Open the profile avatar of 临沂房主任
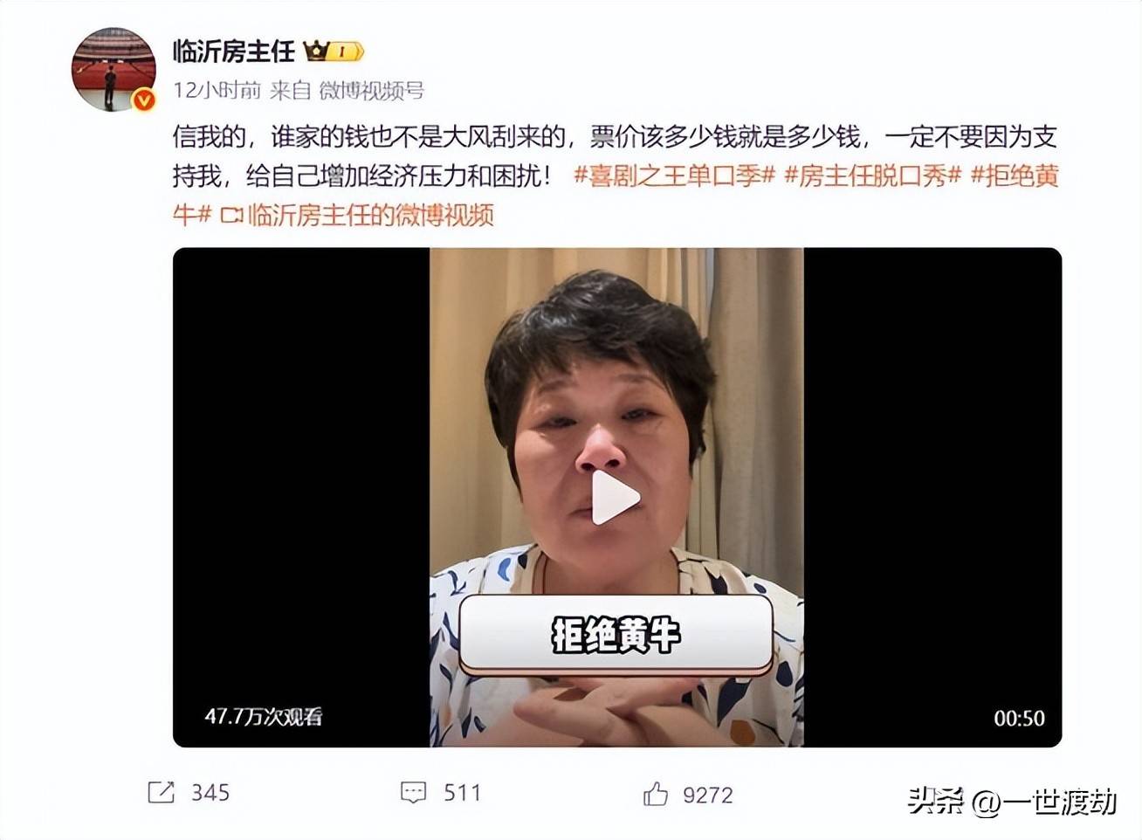 pos(114,69)
